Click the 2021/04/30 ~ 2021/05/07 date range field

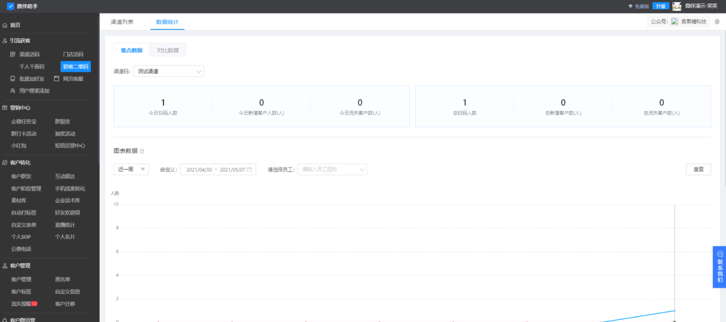pyautogui.click(x=218, y=169)
